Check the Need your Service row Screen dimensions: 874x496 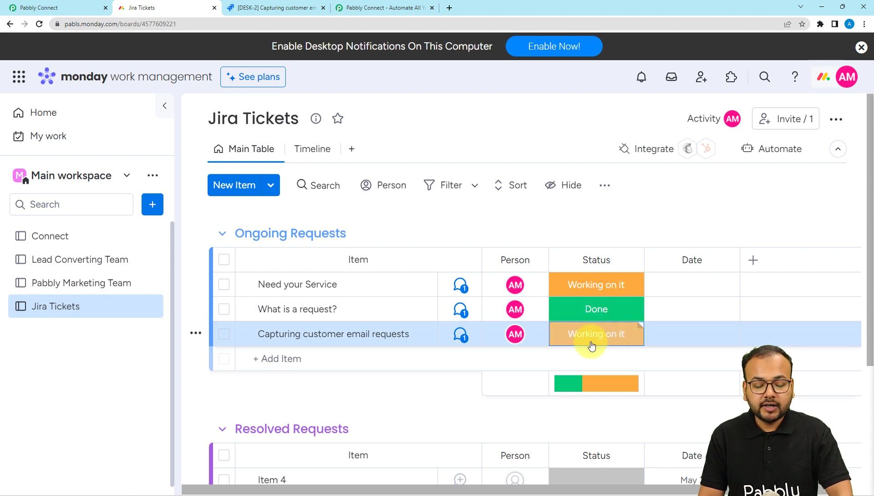point(224,284)
